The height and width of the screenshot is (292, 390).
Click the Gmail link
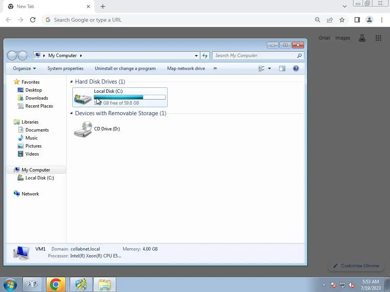pyautogui.click(x=324, y=38)
